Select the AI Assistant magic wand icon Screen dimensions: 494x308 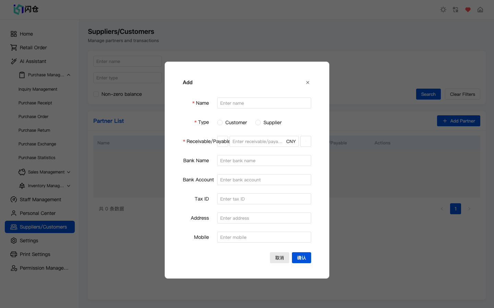[13, 61]
